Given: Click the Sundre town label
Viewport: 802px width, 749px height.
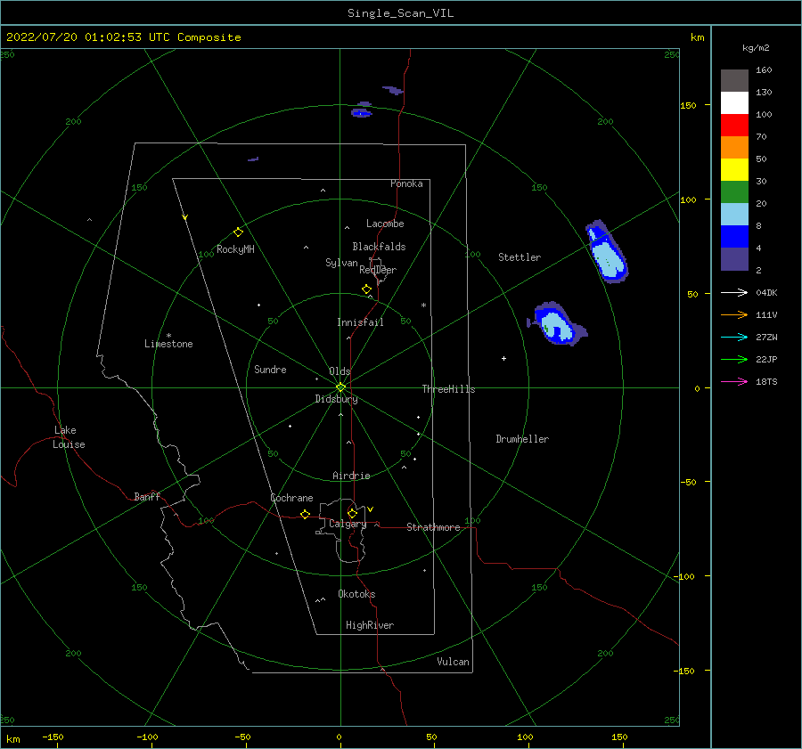Looking at the screenshot, I should pos(270,370).
